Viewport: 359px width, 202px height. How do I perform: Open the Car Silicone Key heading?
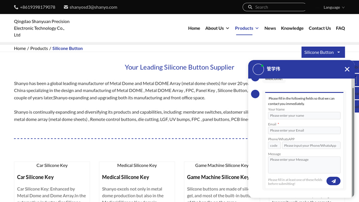pos(35,177)
